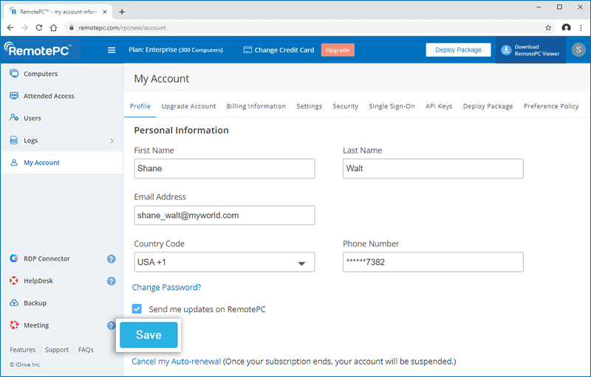Screen dimensions: 591x377
Task: Open help icon beside HelpDesk
Action: 112,281
